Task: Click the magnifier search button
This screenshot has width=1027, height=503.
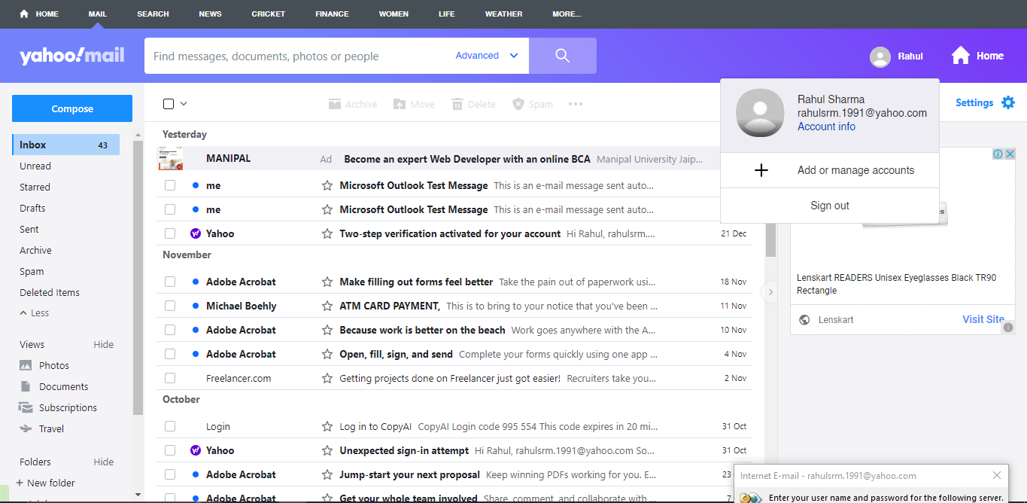Action: [x=563, y=56]
